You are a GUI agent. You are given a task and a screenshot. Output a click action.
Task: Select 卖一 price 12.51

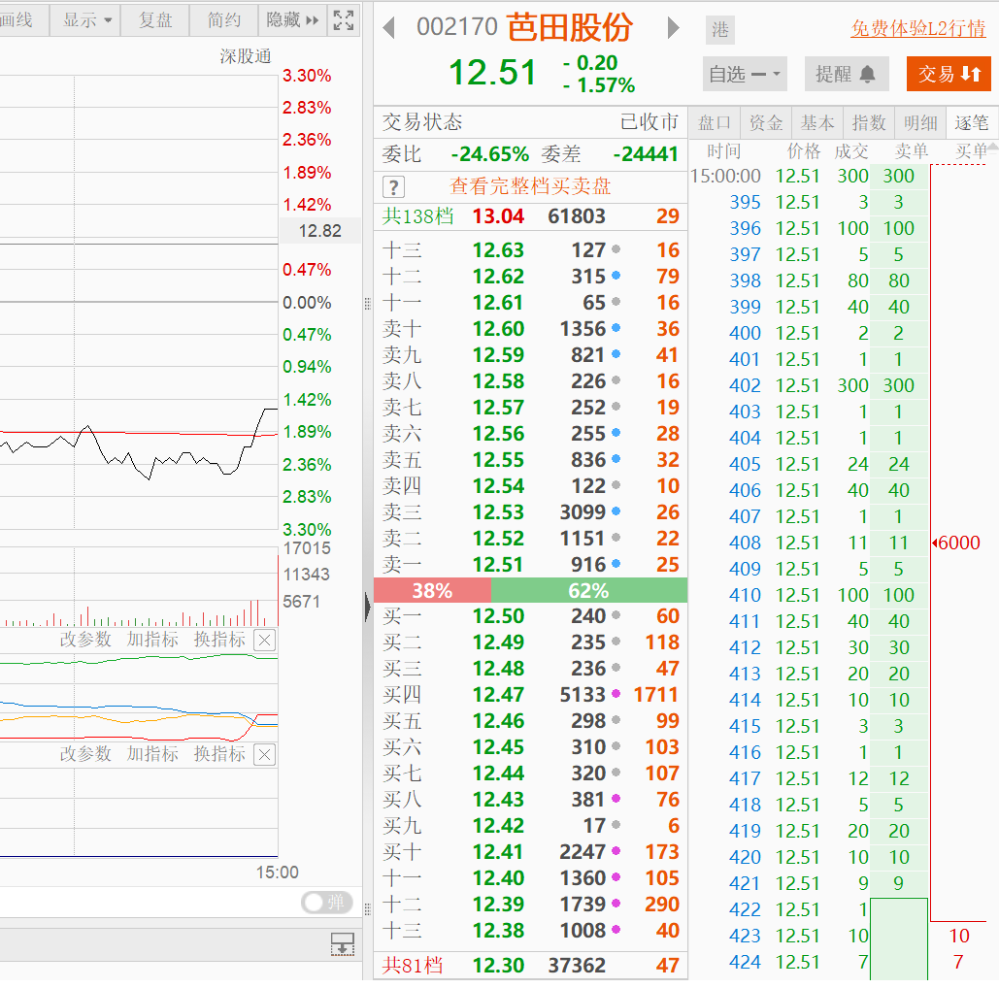[498, 565]
